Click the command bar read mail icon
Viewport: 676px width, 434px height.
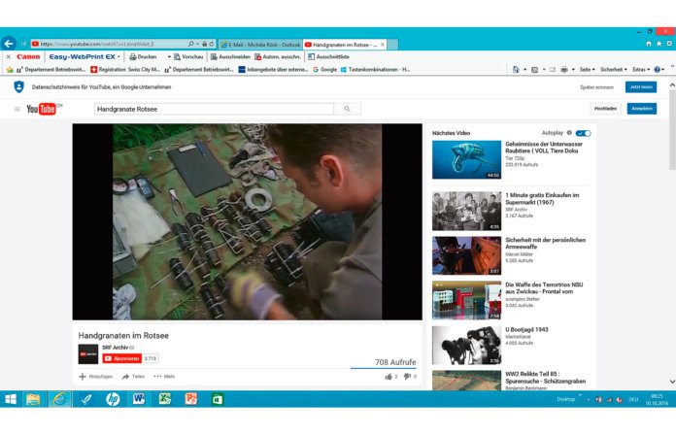[x=553, y=69]
